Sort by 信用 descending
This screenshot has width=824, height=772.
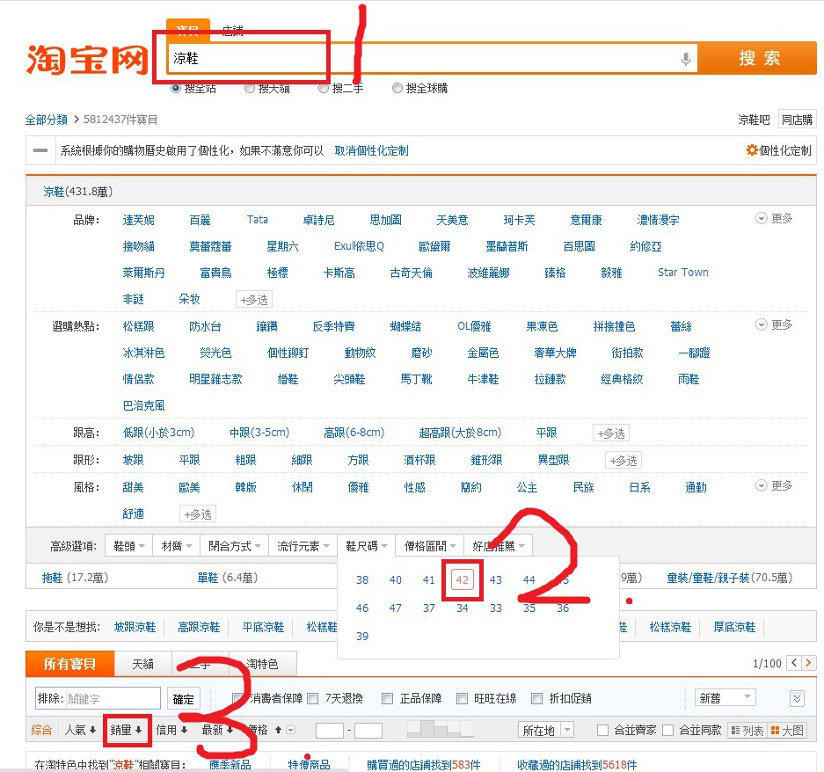click(x=171, y=730)
